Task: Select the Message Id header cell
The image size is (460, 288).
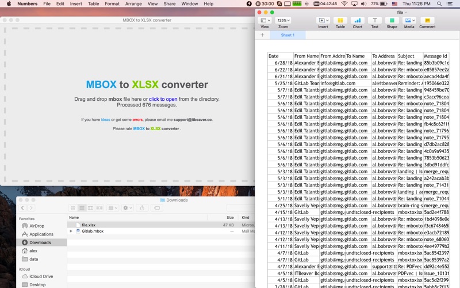Action: [436, 56]
